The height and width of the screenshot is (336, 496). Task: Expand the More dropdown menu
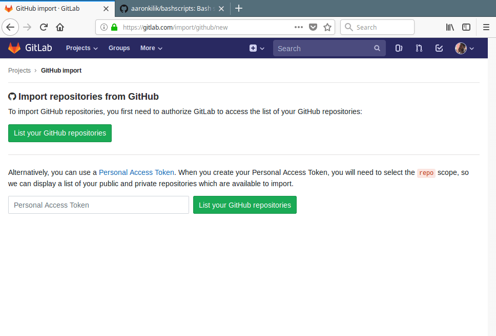pos(151,48)
